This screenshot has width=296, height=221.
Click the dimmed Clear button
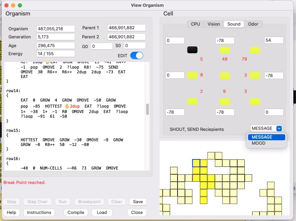(117, 201)
